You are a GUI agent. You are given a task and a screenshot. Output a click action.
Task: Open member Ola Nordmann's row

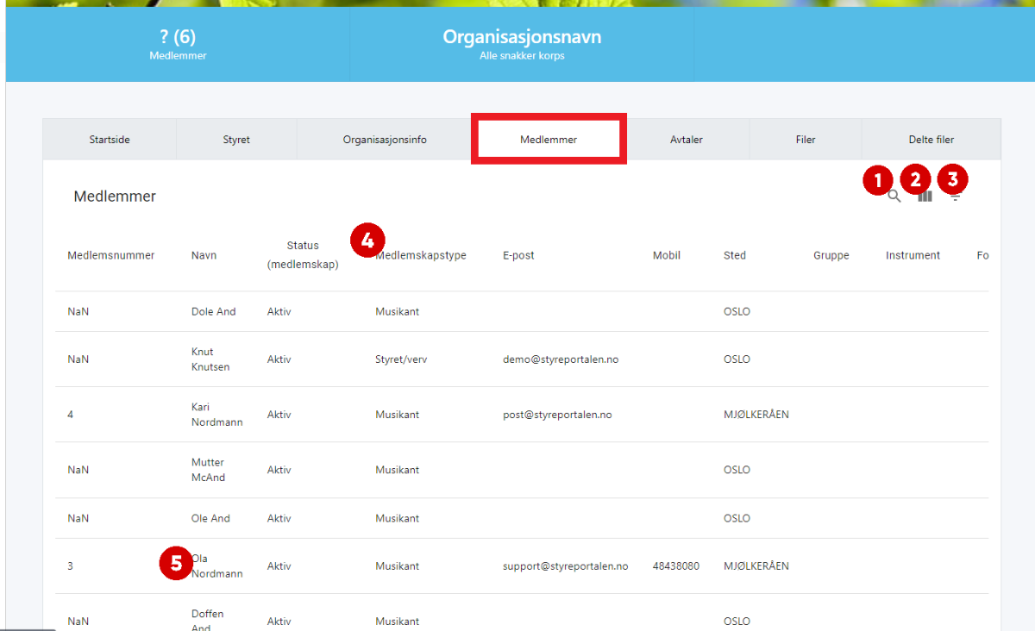tap(217, 566)
